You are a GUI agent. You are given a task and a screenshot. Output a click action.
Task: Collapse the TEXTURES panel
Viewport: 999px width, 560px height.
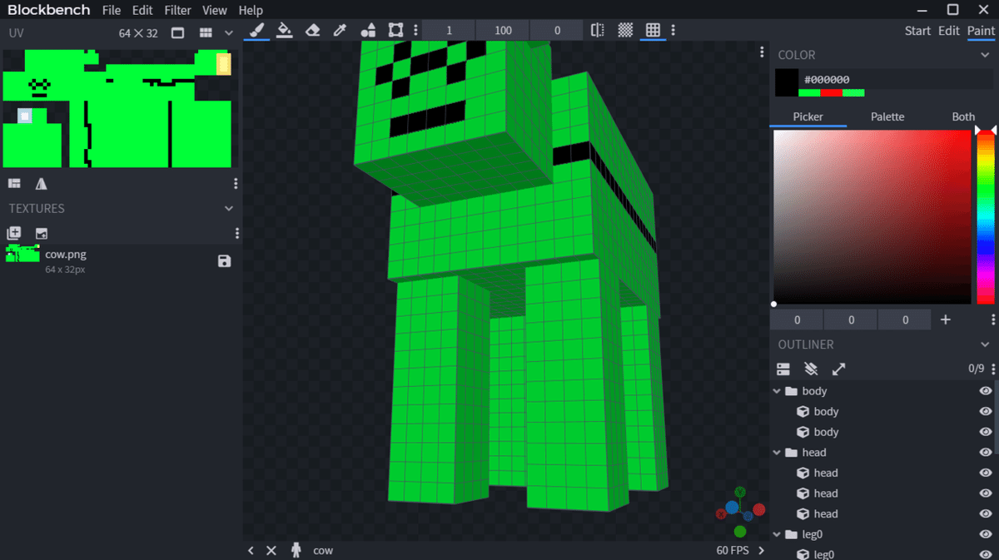coord(228,208)
